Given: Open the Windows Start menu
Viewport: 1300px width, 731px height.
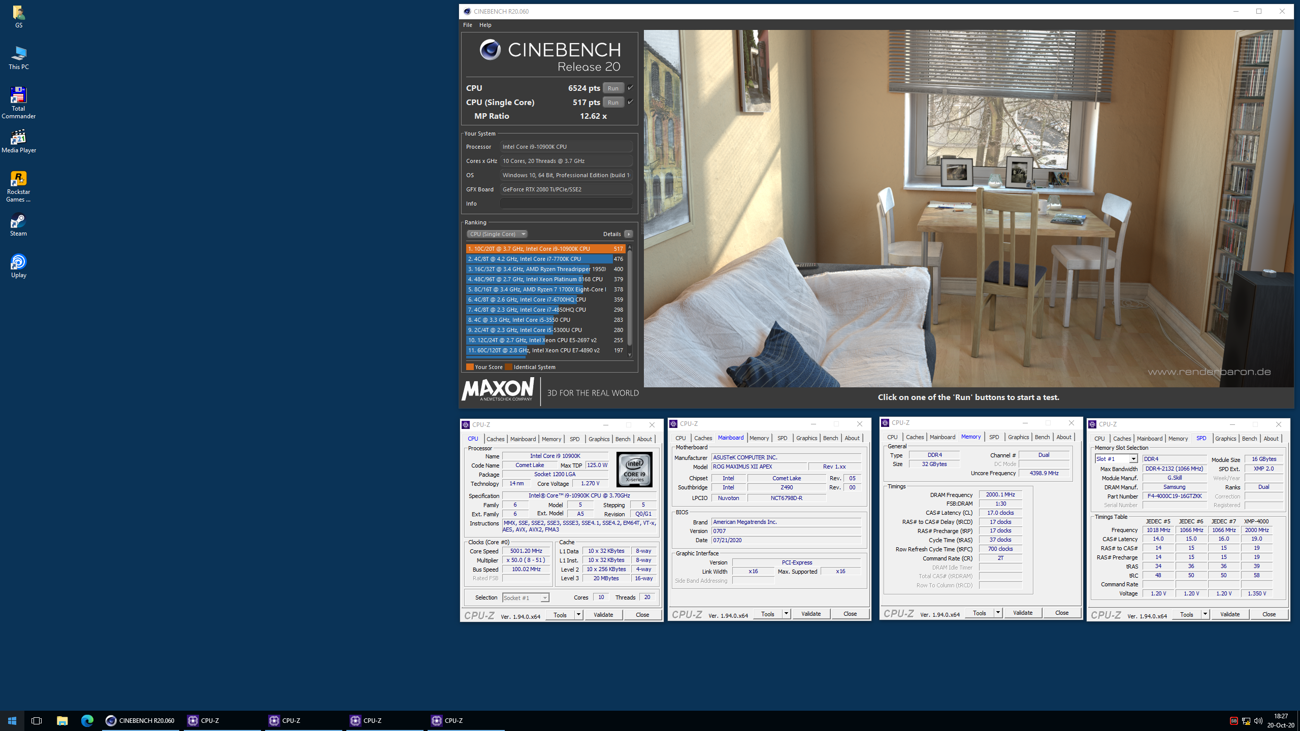Looking at the screenshot, I should coord(12,720).
